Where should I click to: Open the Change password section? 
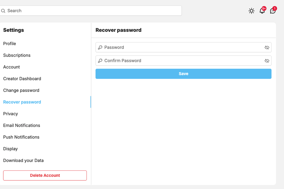pos(21,90)
